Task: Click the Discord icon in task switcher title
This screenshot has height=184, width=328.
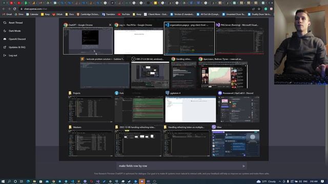Action: coord(220,93)
